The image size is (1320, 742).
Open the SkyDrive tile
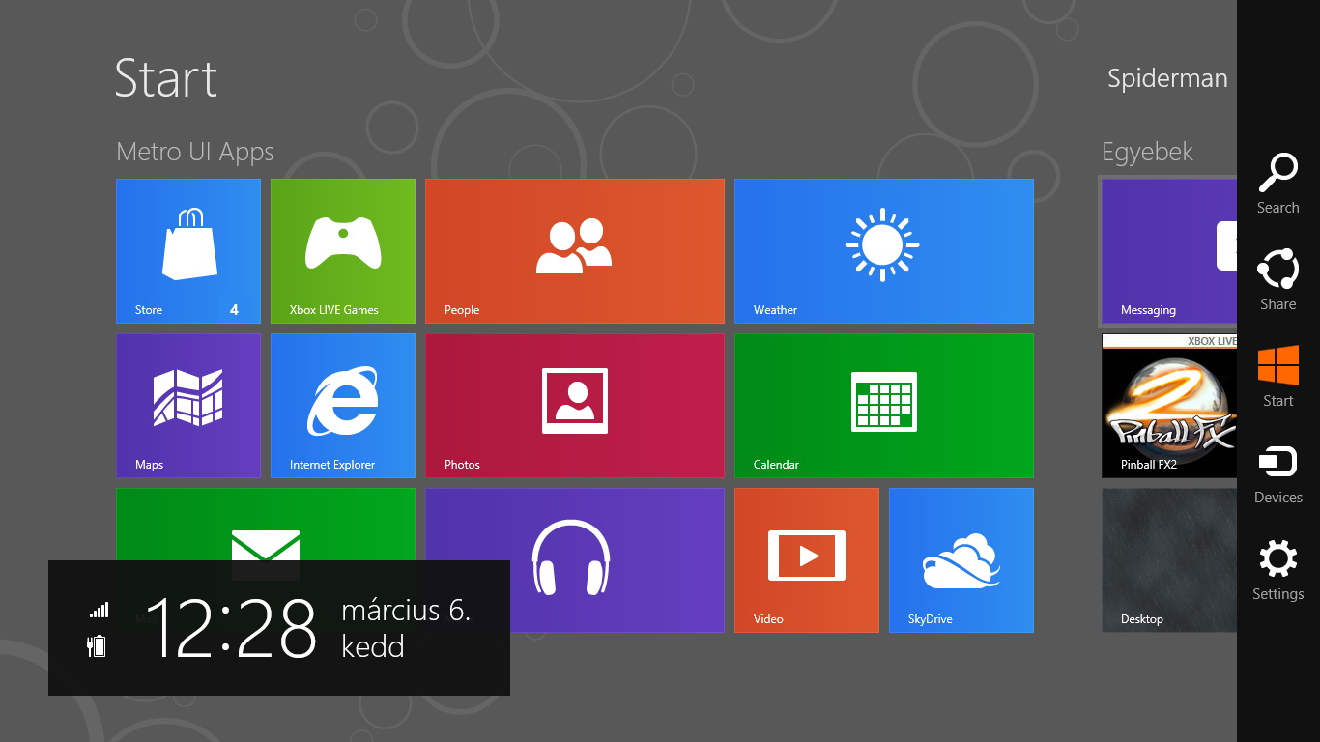coord(961,560)
